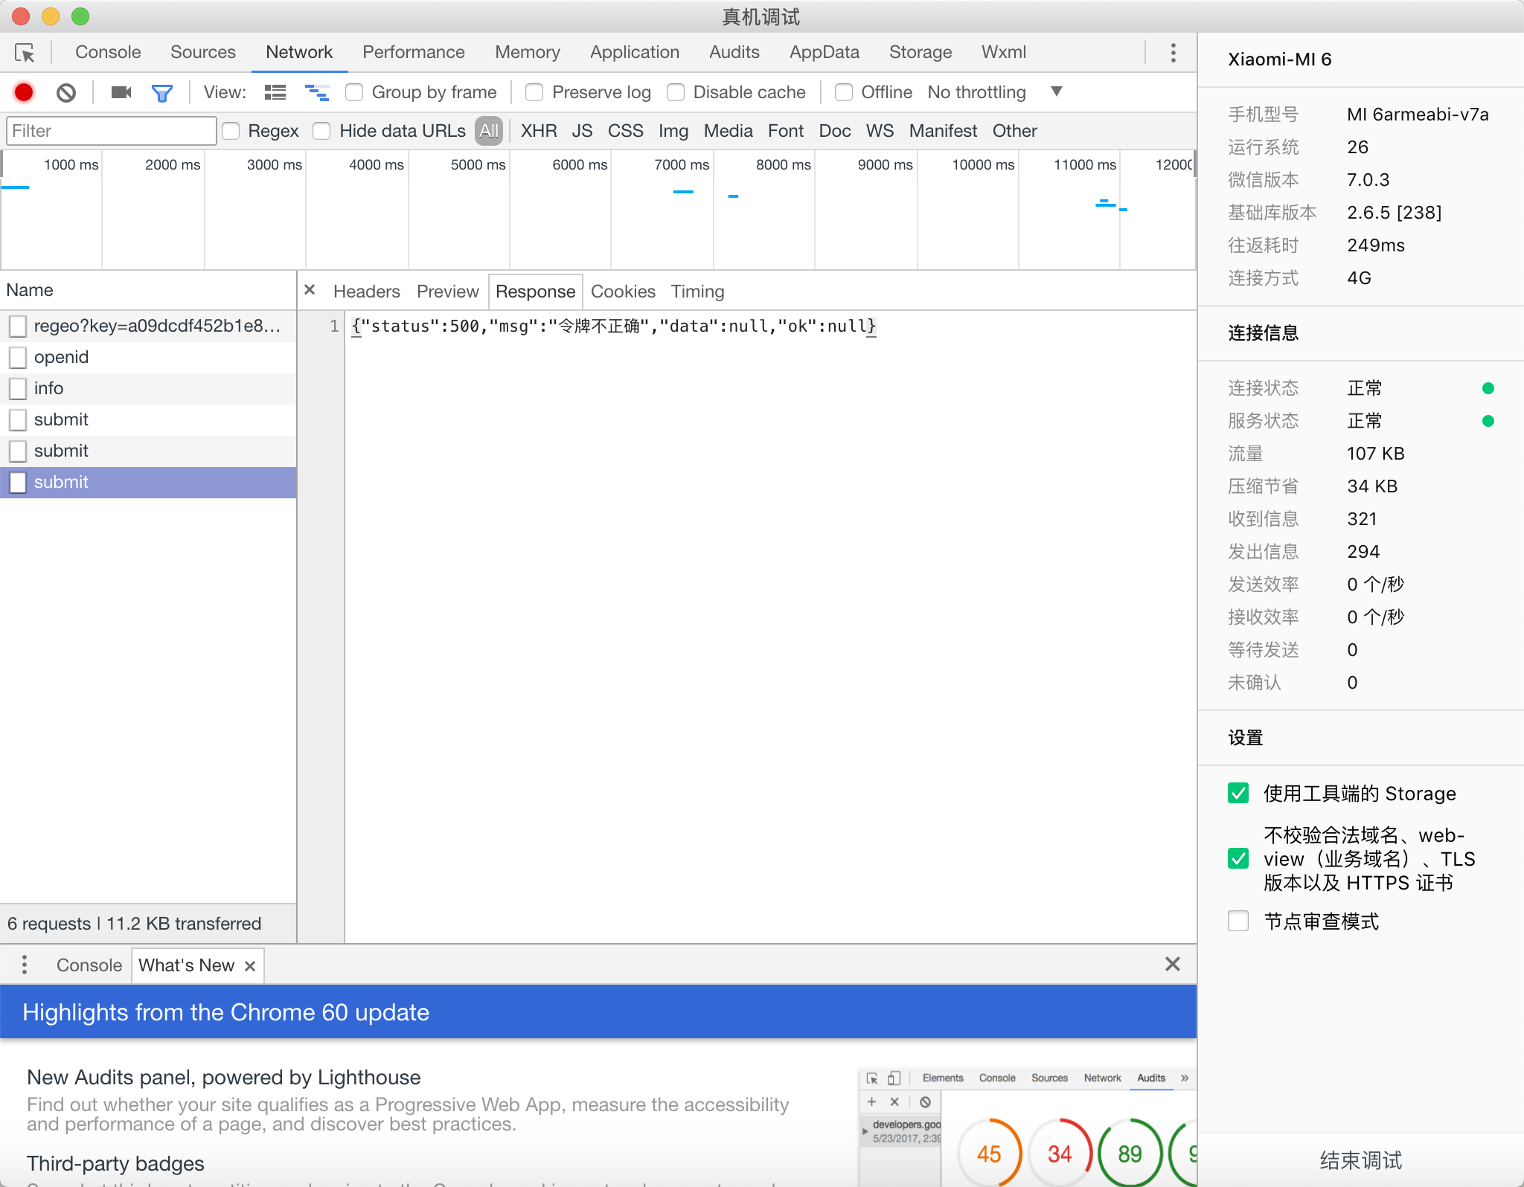Screen dimensions: 1524x1187
Task: Open the bottom drawer three-dot menu
Action: 25,965
